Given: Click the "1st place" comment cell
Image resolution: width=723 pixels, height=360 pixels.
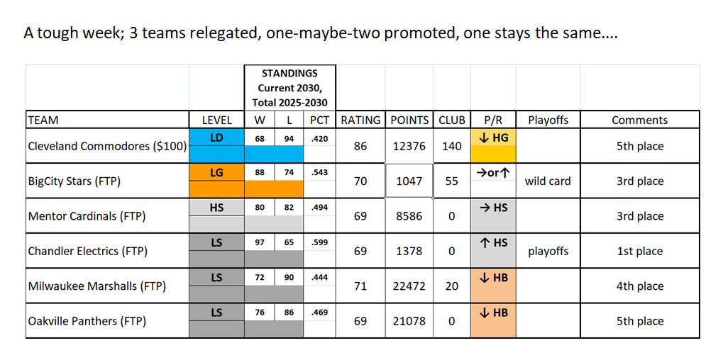Looking at the screenshot, I should click(640, 251).
